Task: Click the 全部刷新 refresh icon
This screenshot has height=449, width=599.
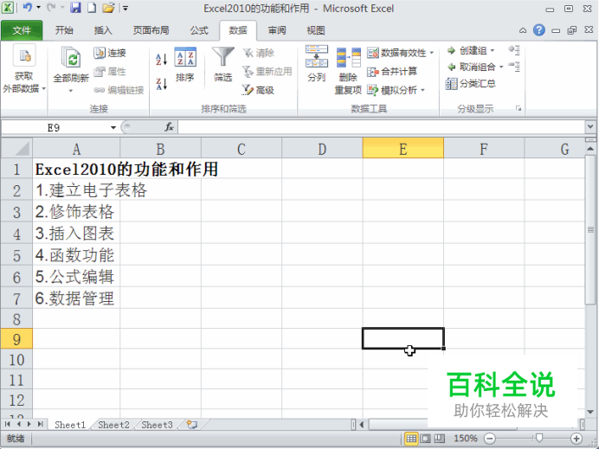Action: (x=71, y=58)
